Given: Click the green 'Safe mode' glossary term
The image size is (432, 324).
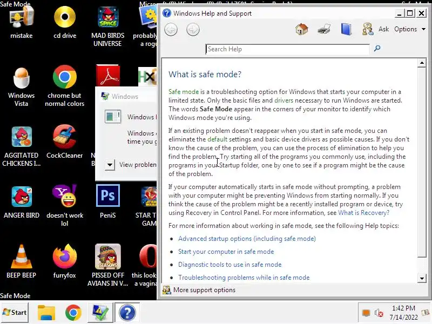Looking at the screenshot, I should coord(184,92).
